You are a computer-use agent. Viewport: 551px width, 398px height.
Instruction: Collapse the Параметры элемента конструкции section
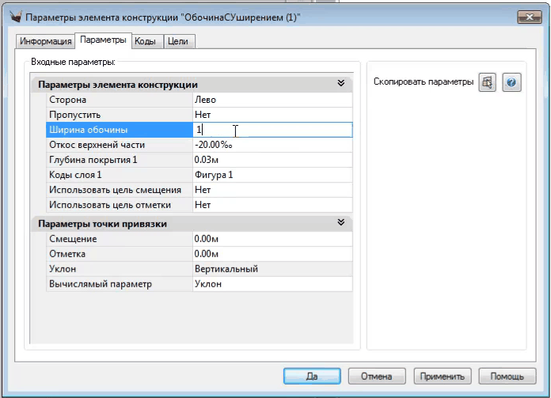(x=340, y=84)
